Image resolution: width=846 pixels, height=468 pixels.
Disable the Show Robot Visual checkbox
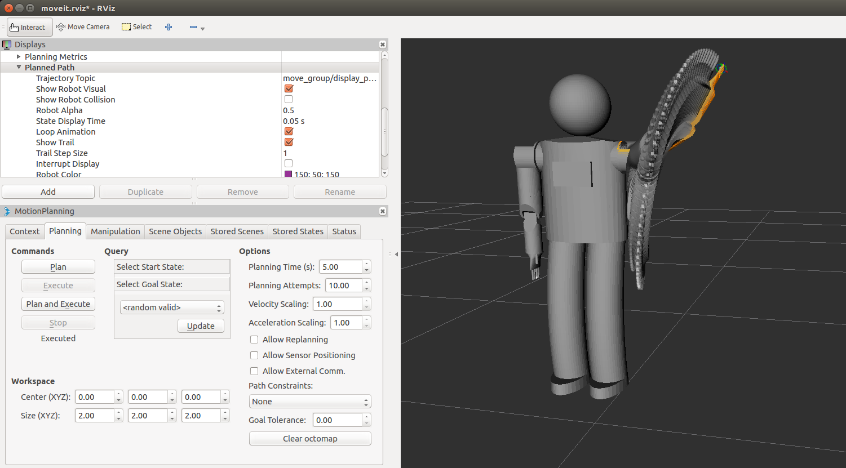click(x=289, y=88)
